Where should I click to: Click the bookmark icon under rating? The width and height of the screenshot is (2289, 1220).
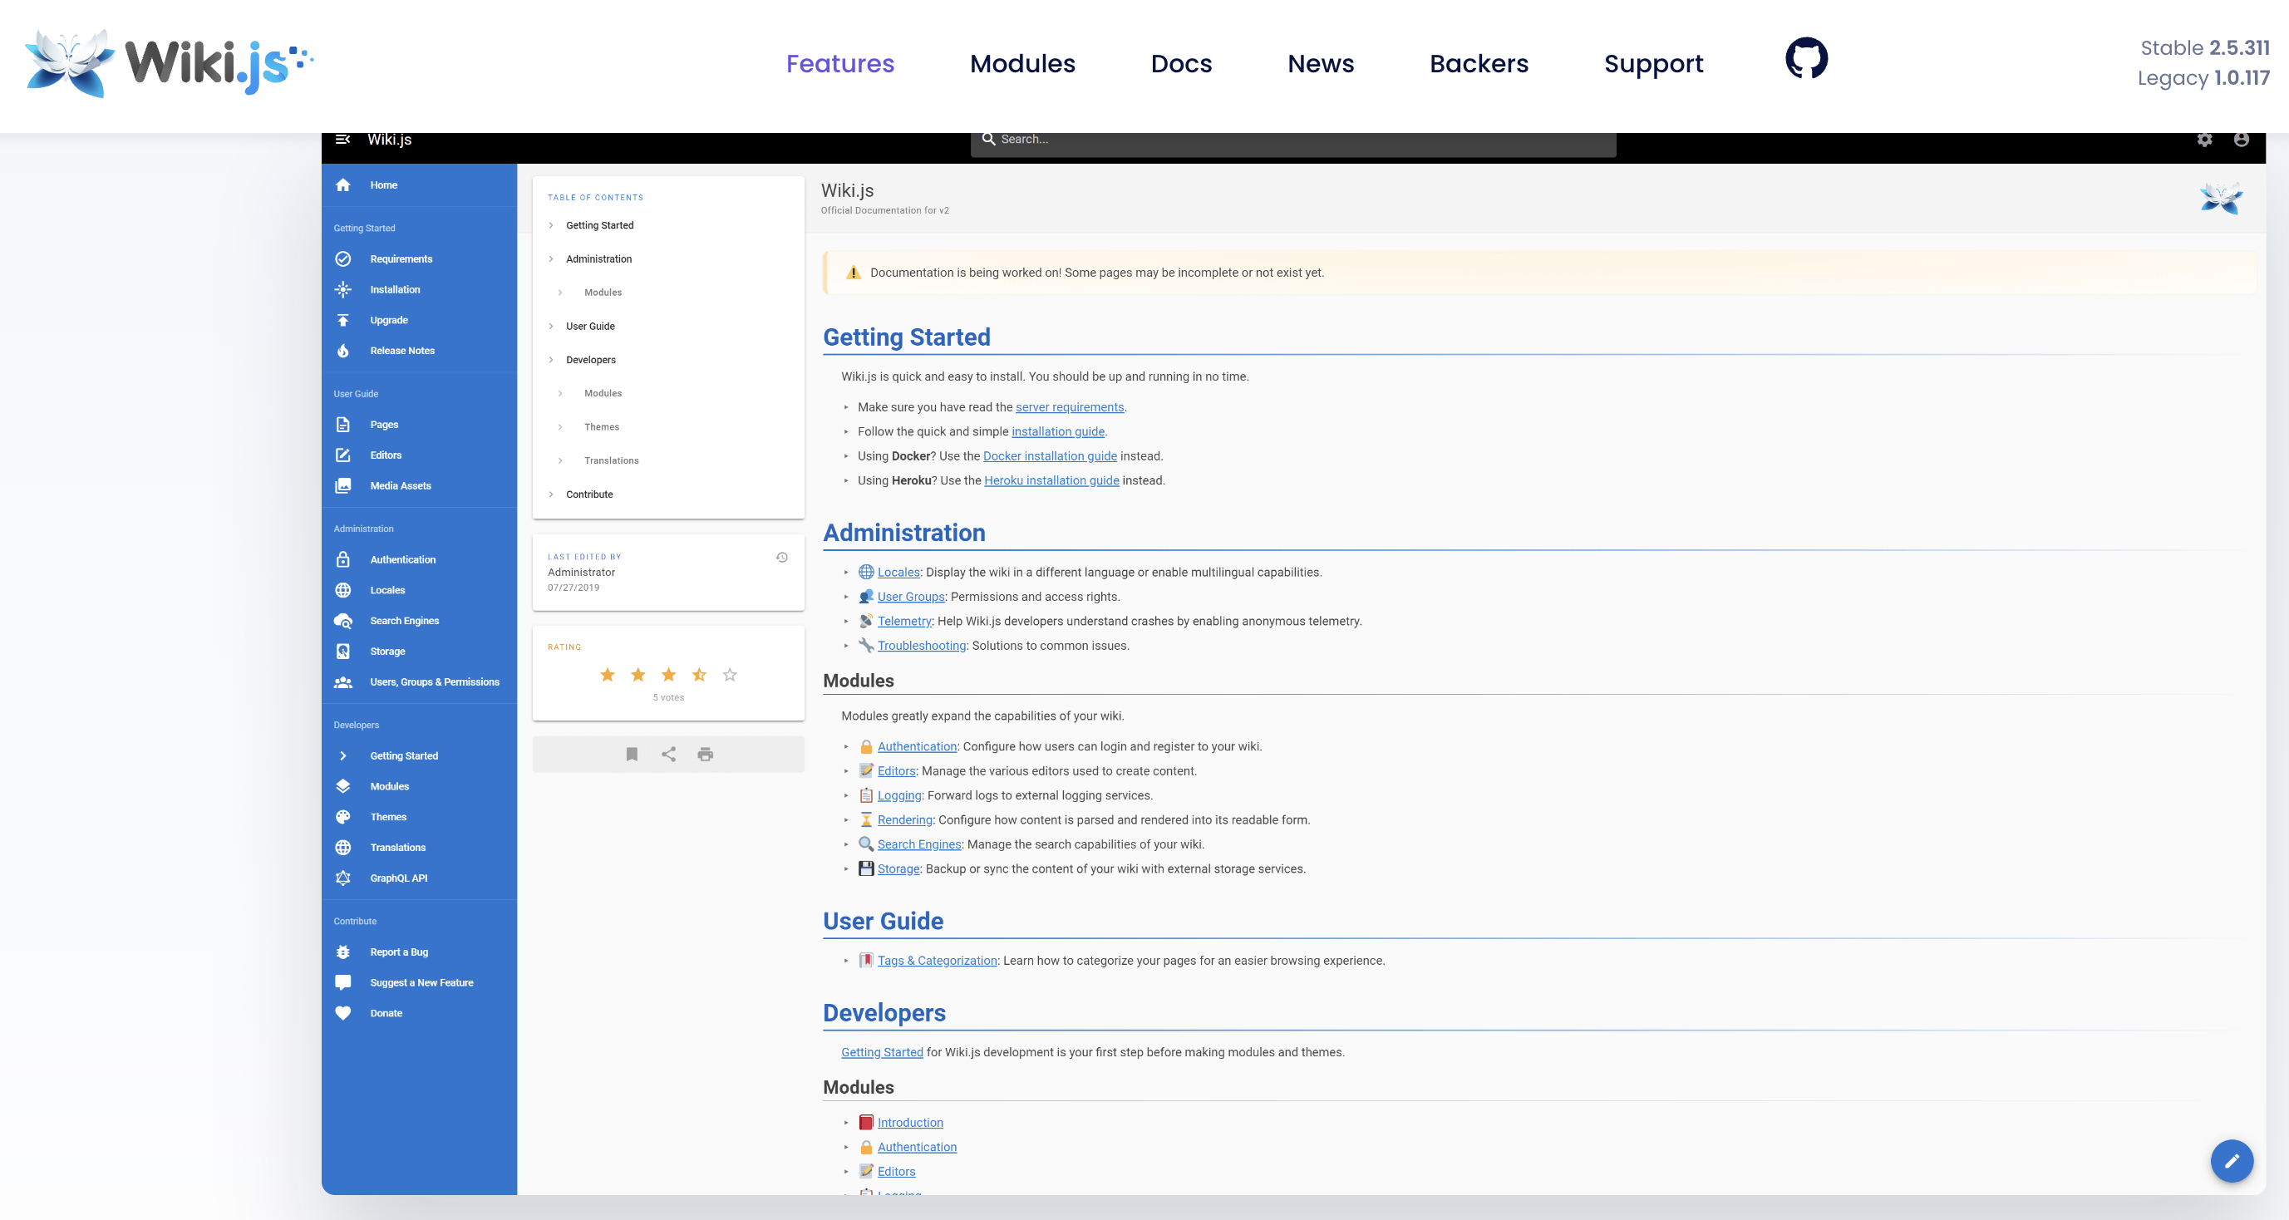coord(631,755)
